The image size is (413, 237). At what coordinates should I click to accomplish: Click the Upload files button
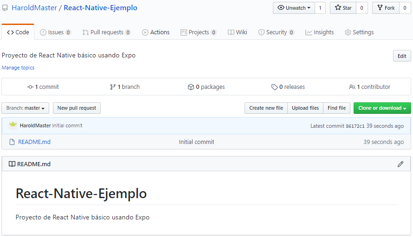tap(305, 108)
